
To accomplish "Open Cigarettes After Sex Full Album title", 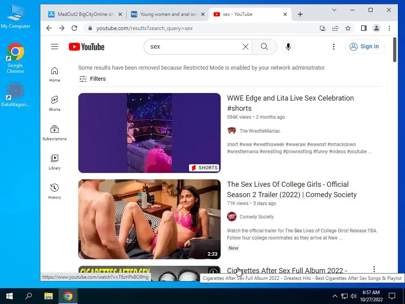I will [287, 270].
